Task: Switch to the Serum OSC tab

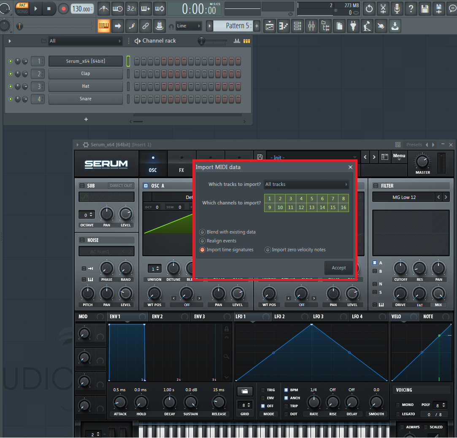Action: click(x=153, y=164)
